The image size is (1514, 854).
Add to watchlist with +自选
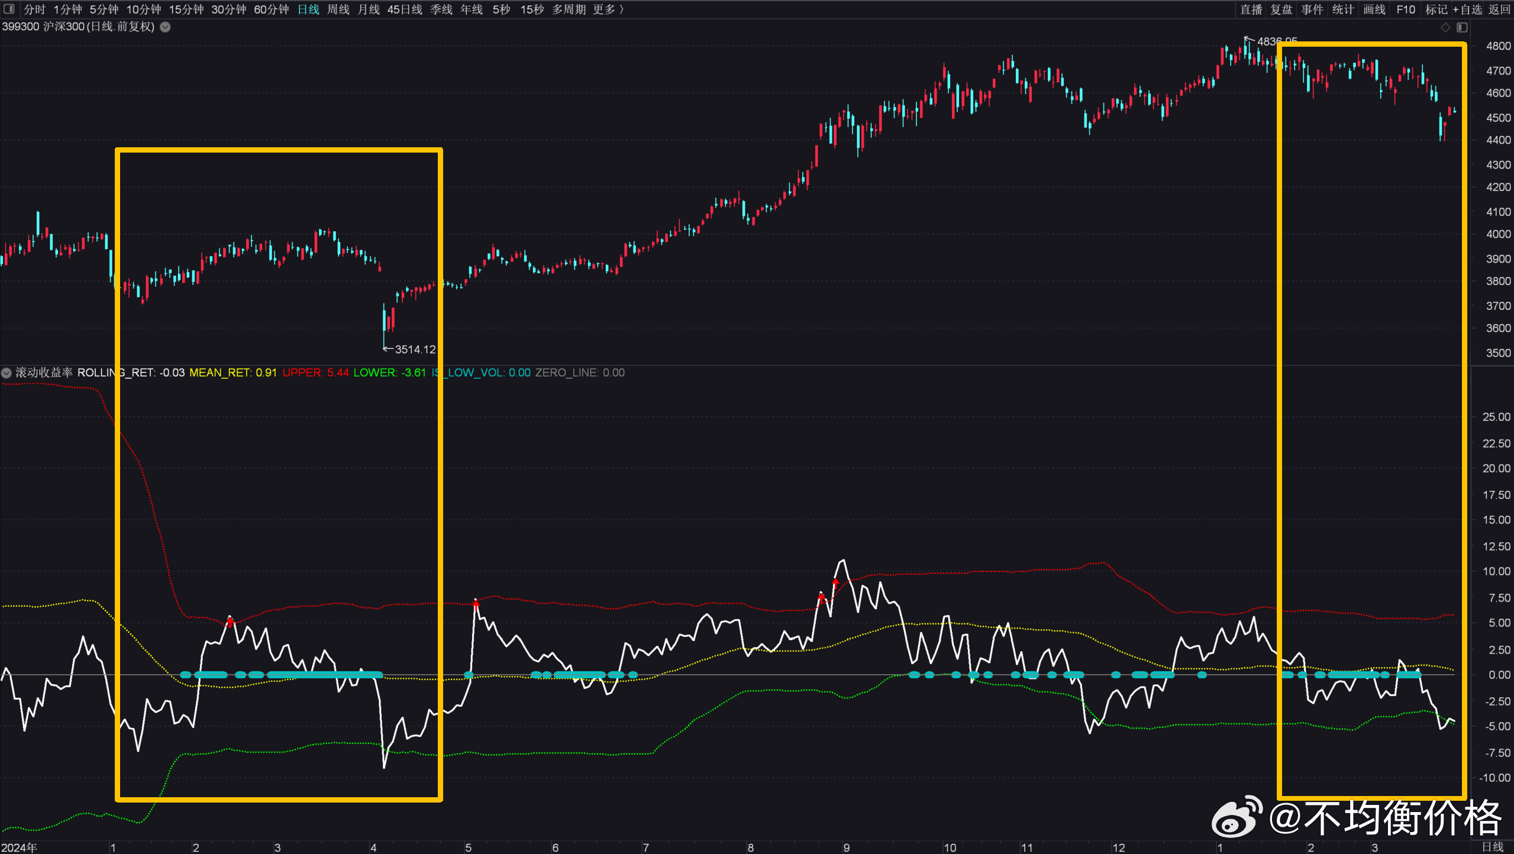(x=1467, y=9)
